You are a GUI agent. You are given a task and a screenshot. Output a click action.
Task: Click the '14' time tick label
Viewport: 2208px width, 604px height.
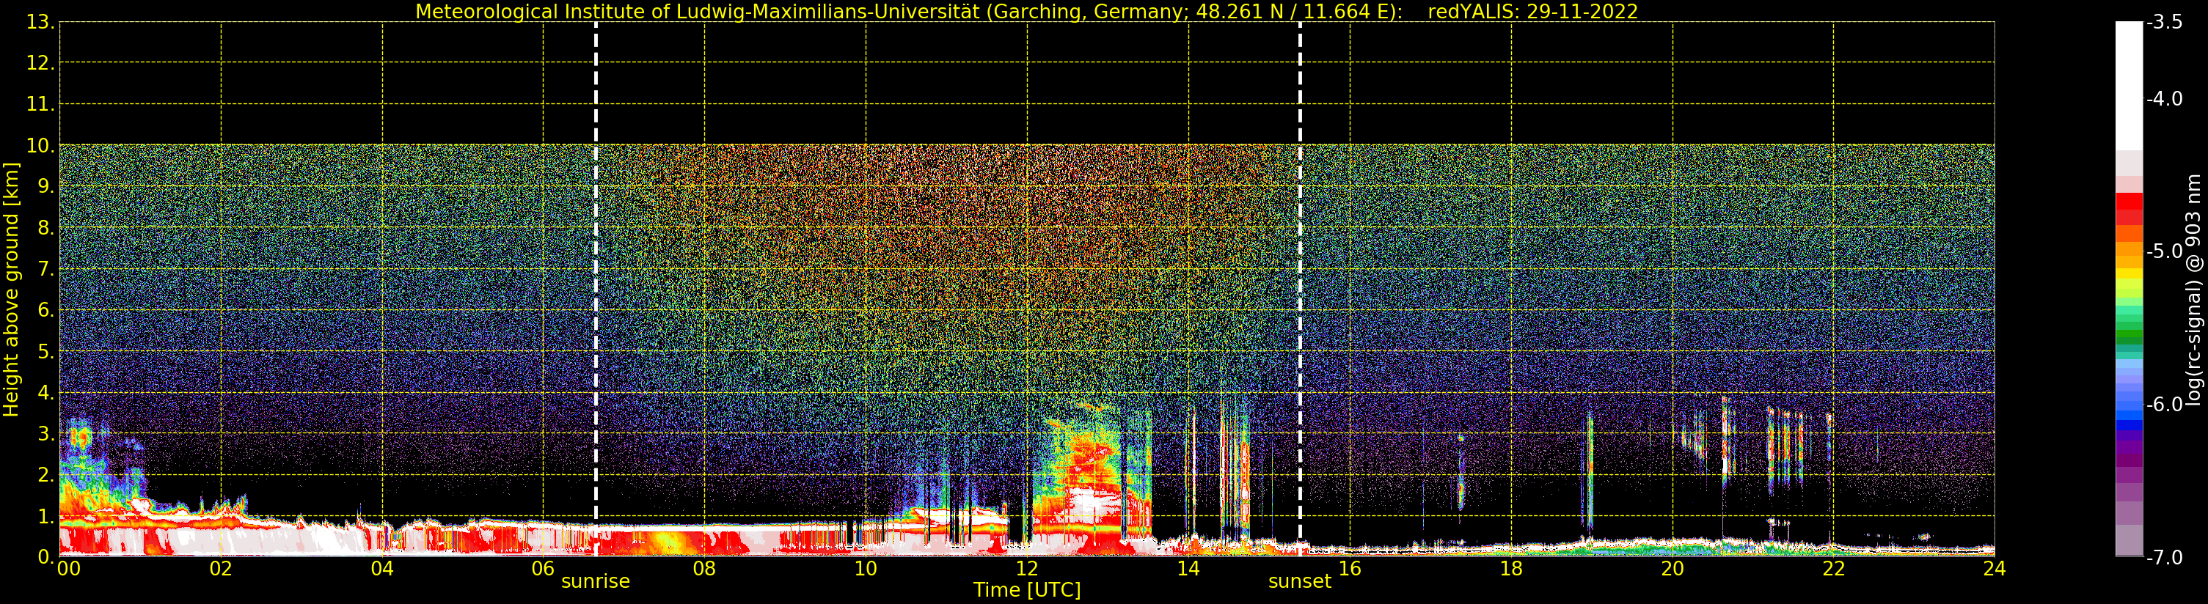[x=1188, y=569]
